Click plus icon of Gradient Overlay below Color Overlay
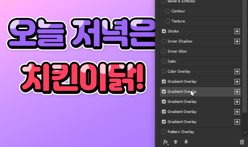The width and height of the screenshot is (248, 147). [237, 82]
